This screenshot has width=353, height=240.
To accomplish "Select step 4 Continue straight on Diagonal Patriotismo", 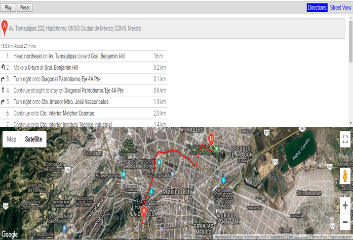I will coord(83,90).
